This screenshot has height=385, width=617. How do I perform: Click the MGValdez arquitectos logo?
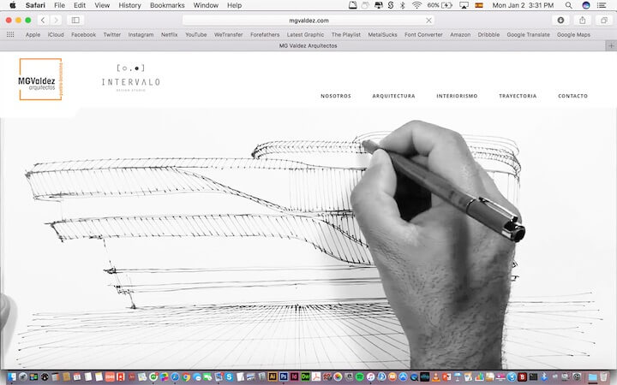pos(40,80)
